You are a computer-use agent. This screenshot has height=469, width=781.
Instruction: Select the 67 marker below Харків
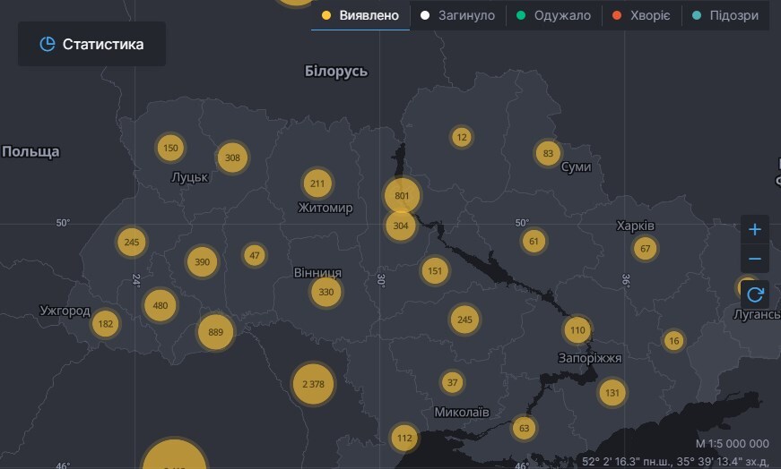click(646, 248)
